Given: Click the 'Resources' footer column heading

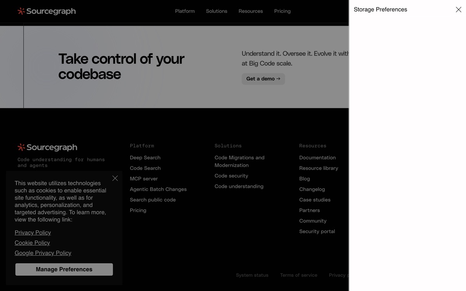Looking at the screenshot, I should click(313, 146).
